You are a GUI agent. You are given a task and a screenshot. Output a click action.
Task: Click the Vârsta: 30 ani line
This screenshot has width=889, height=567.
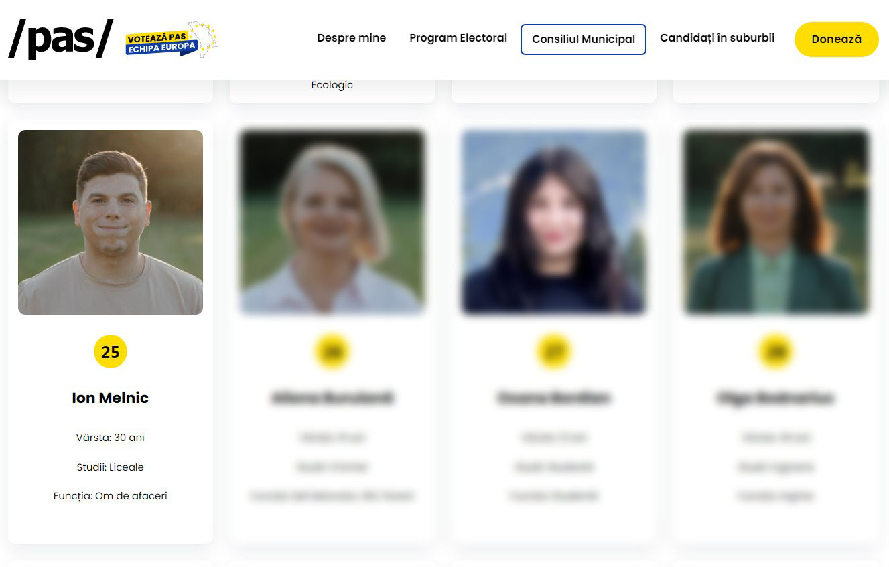pos(111,438)
